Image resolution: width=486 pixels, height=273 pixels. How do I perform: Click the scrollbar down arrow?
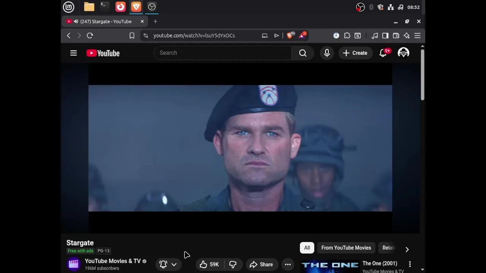422,270
